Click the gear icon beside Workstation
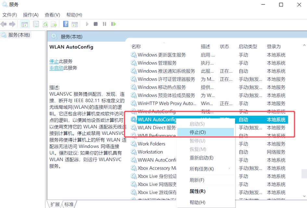Screen dimensions: 307x208 [x=134, y=152]
